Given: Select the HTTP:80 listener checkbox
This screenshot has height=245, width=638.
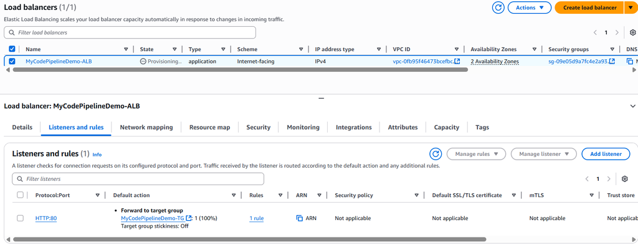Looking at the screenshot, I should 21,218.
